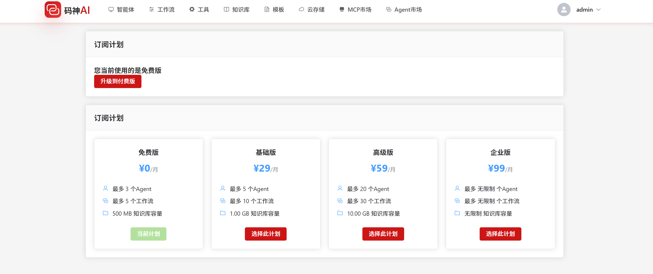Choose the 高级版 ¥59 plan button
This screenshot has width=653, height=274.
coord(383,234)
